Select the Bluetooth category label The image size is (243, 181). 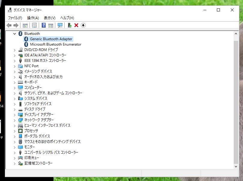click(32, 34)
